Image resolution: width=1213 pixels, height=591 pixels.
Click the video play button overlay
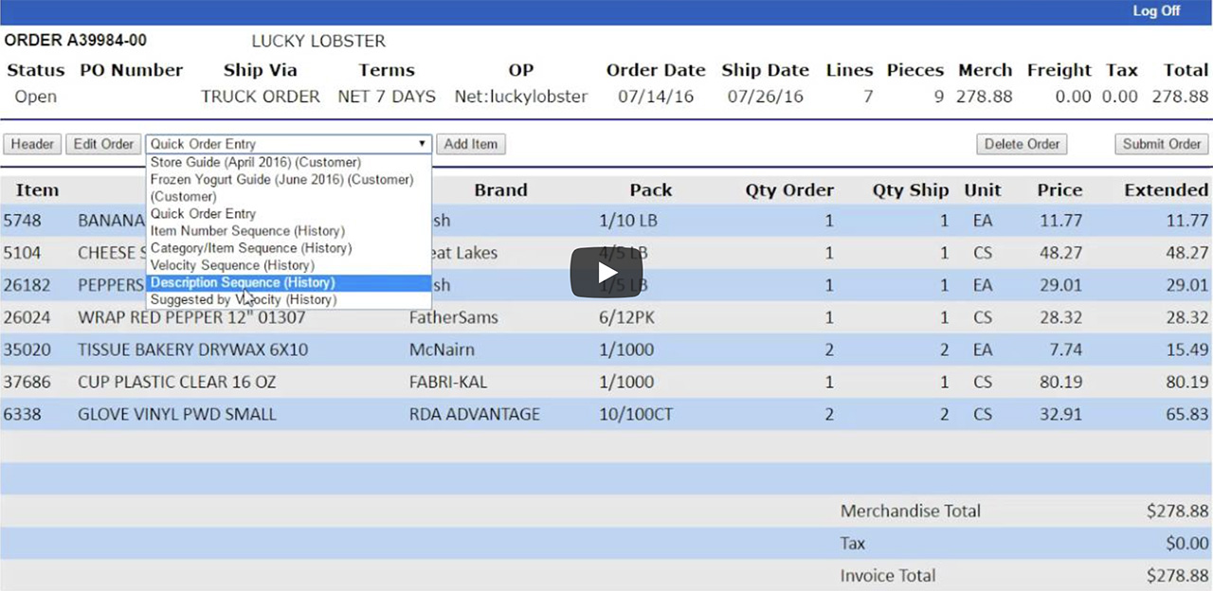(x=606, y=272)
